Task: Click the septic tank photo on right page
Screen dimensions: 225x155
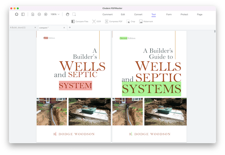Action: [166, 112]
